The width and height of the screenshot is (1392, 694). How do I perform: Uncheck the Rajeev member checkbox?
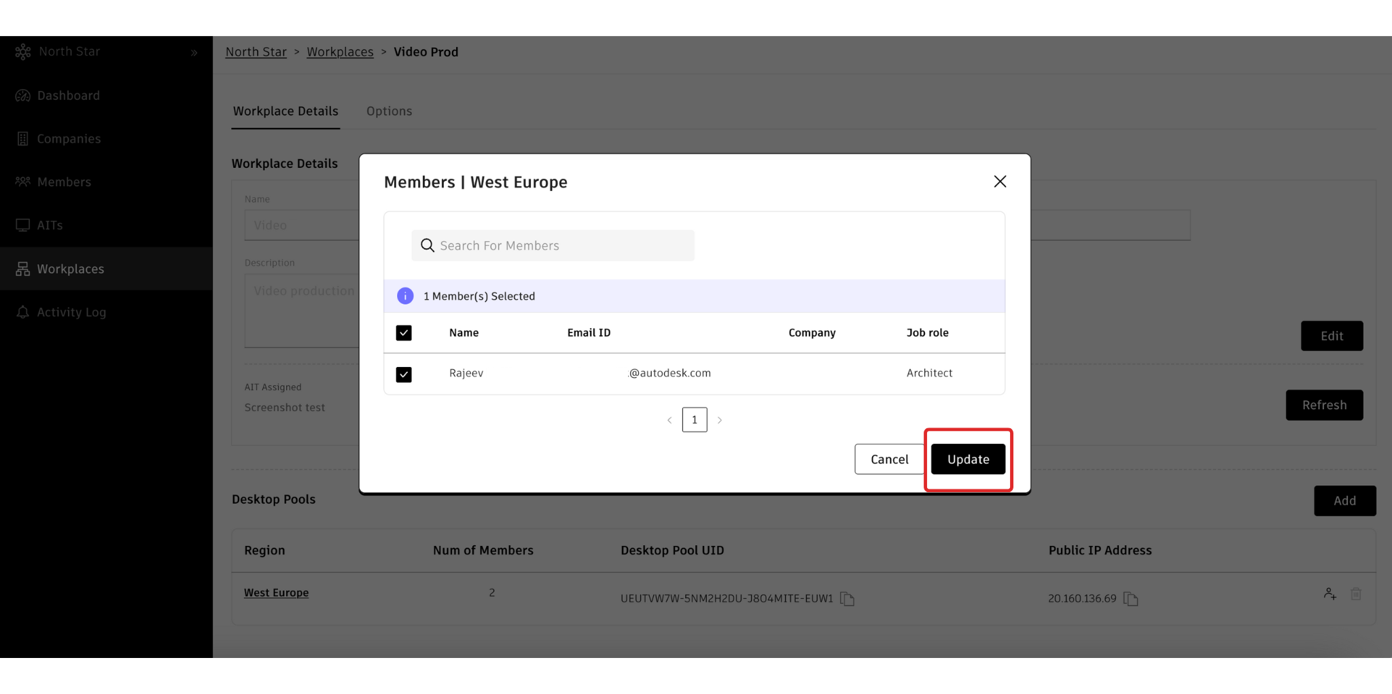[x=404, y=375]
